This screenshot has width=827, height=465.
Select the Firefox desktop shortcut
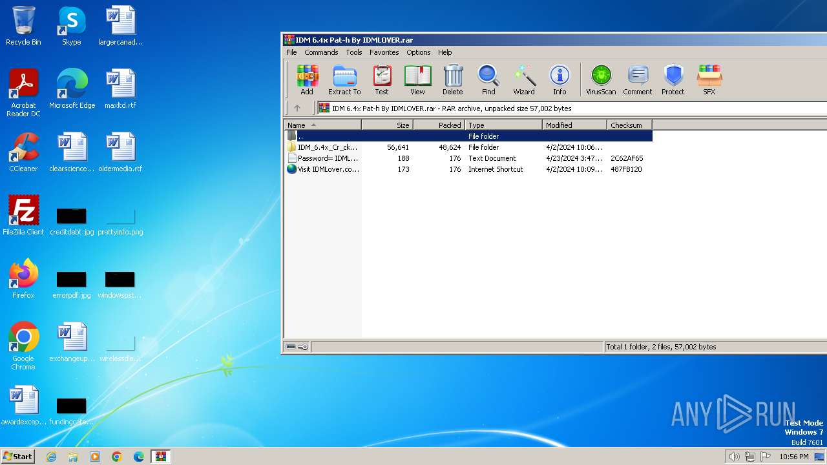point(23,279)
